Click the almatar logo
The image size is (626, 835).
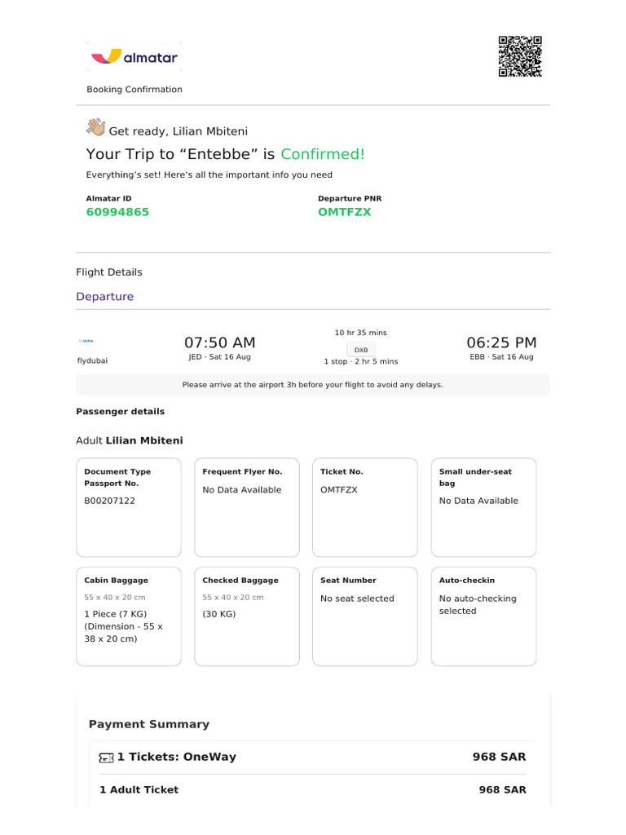tap(134, 56)
